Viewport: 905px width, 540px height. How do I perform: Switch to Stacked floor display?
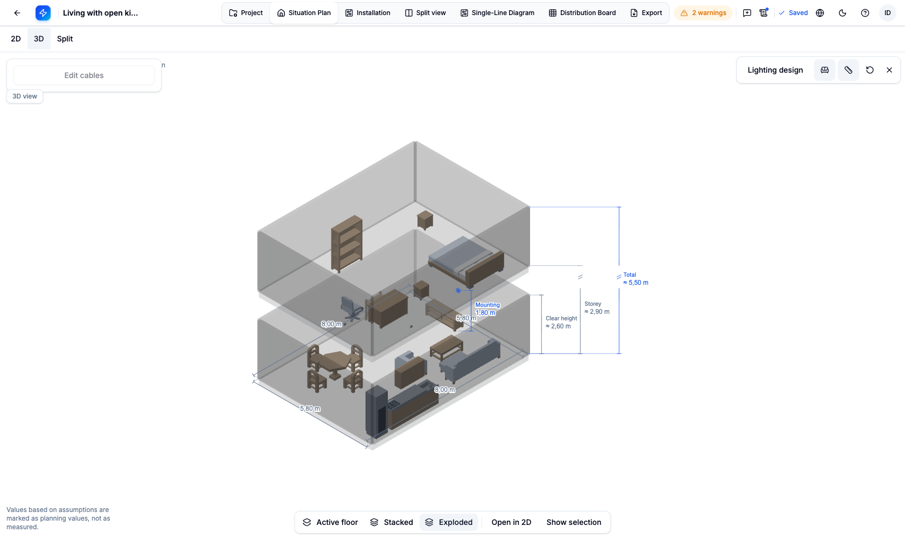pyautogui.click(x=392, y=522)
